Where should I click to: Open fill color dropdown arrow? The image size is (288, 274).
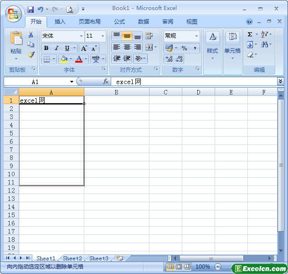point(71,59)
